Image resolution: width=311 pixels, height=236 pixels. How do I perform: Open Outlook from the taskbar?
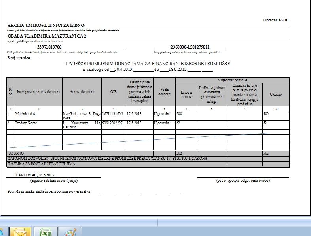tap(20, 232)
